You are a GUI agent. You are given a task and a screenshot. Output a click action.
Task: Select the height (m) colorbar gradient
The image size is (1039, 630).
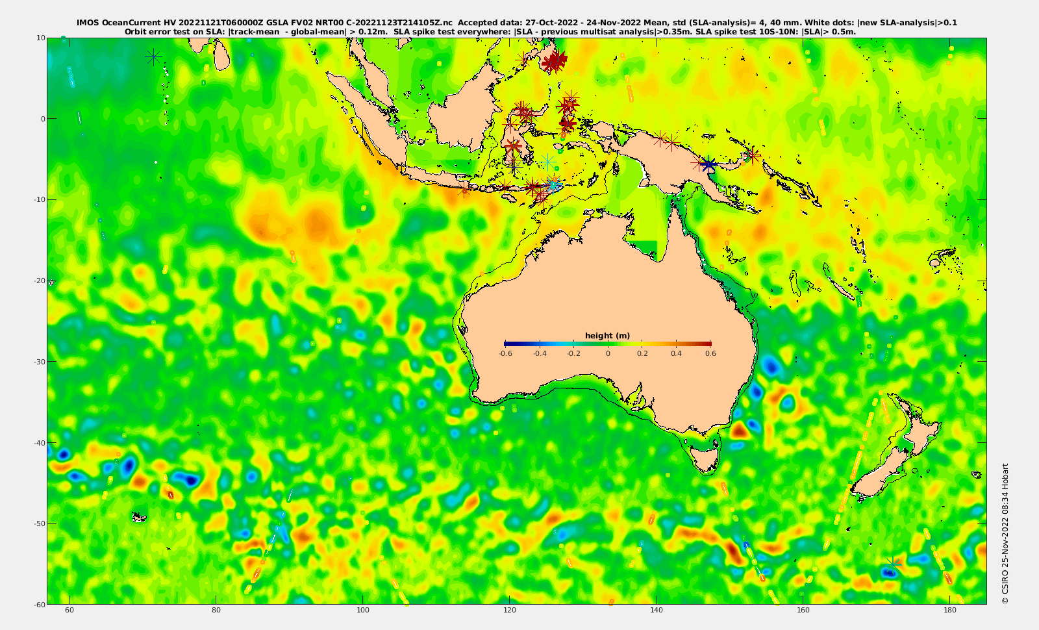608,344
